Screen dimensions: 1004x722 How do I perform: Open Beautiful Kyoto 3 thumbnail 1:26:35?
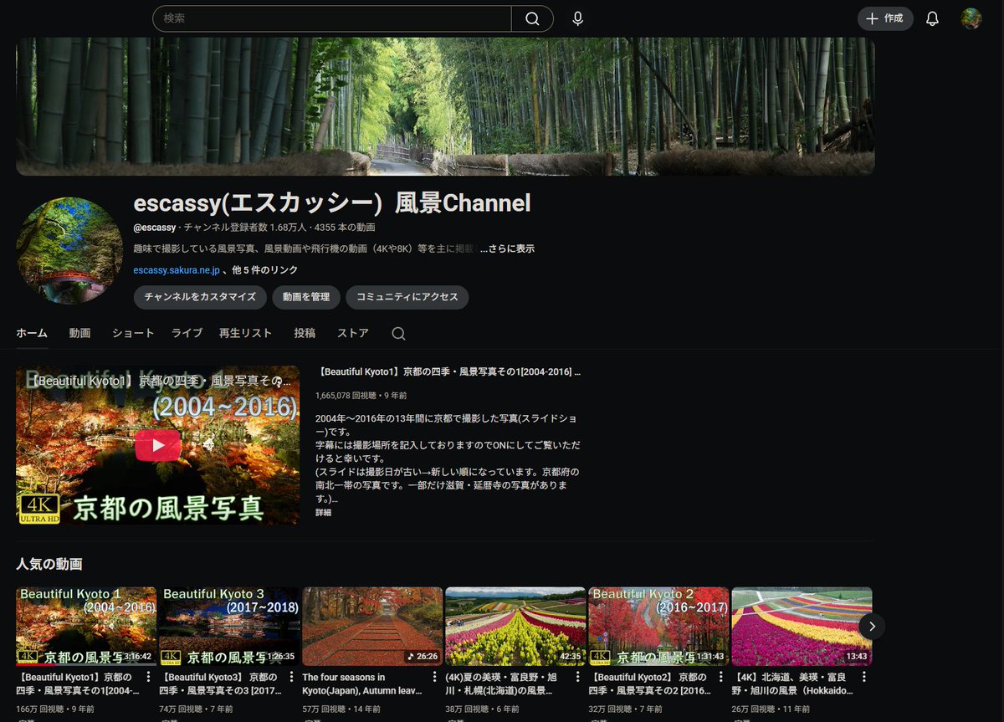coord(229,627)
